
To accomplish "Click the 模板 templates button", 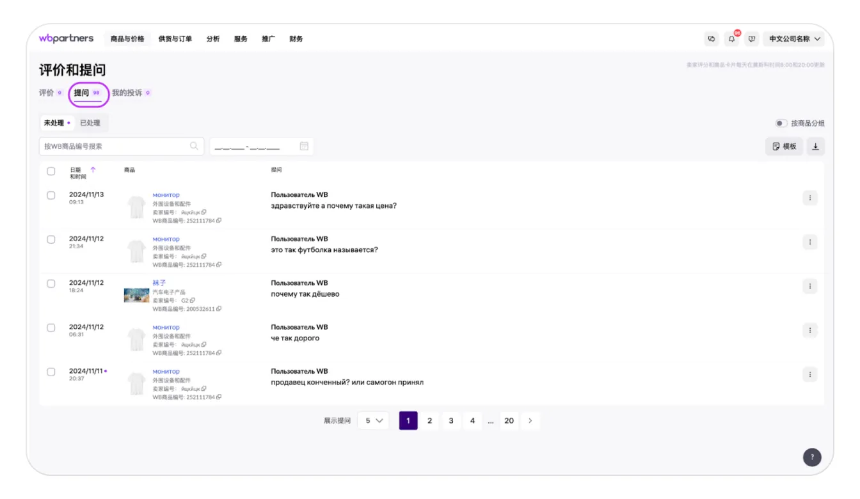I will click(784, 147).
